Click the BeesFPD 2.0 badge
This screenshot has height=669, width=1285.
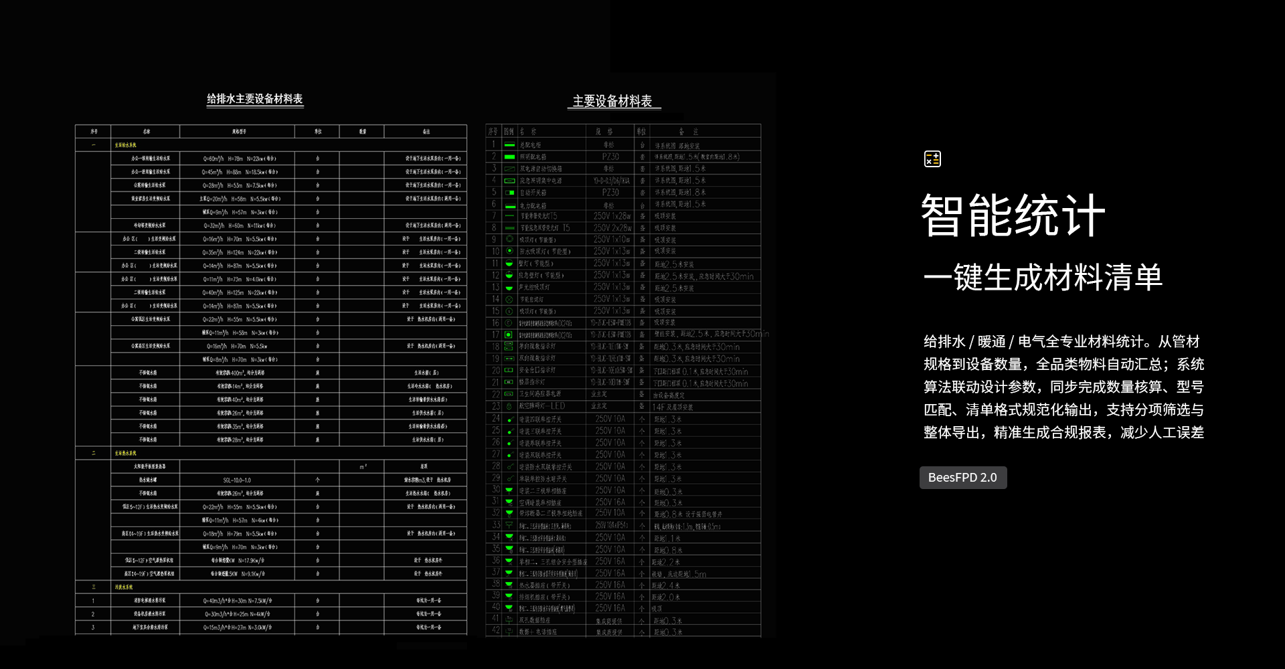click(x=962, y=478)
